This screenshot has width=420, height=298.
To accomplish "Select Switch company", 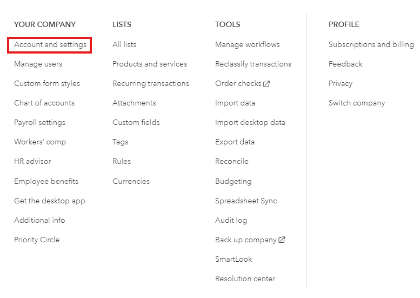I will [357, 103].
